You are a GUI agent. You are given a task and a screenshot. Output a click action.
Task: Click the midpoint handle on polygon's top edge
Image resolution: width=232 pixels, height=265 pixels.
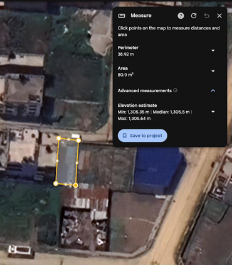coord(68,139)
